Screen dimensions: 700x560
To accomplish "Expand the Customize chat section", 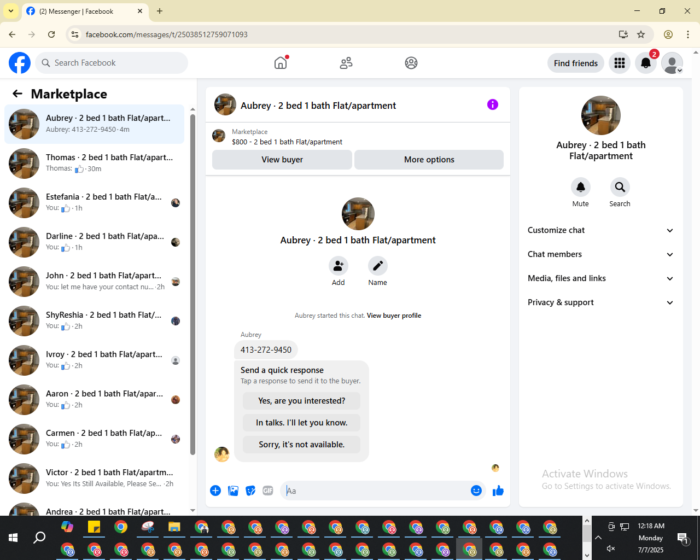I will click(x=600, y=230).
